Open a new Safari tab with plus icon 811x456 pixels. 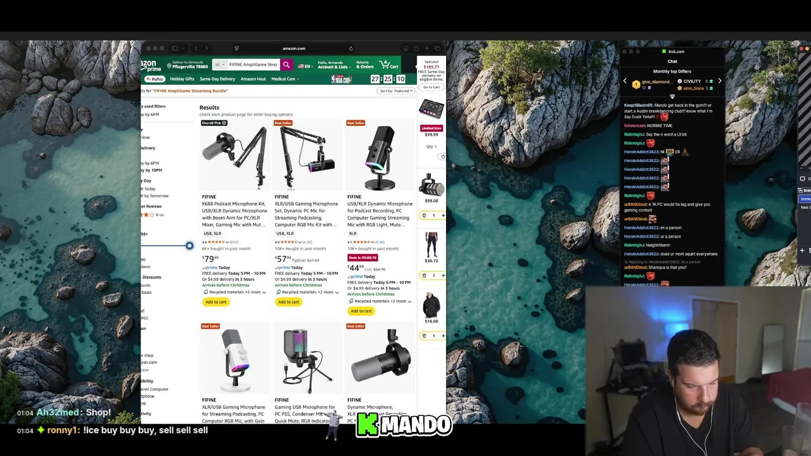(427, 48)
